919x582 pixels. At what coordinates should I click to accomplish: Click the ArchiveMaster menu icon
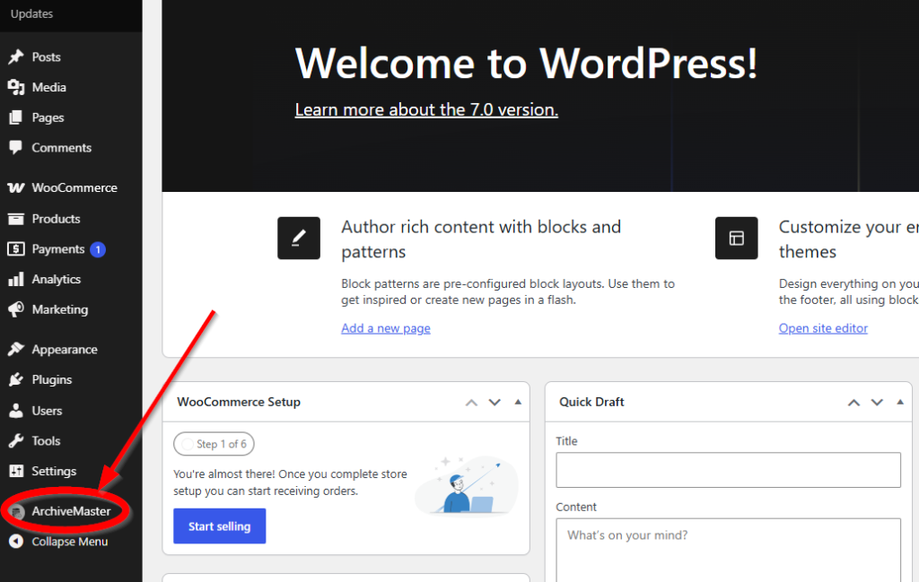(17, 512)
